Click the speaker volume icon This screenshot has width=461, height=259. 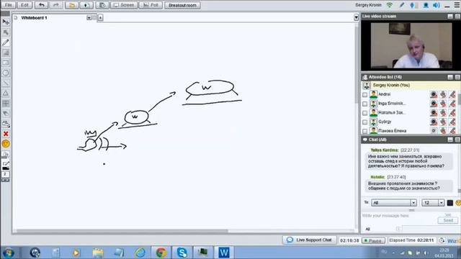point(437,5)
